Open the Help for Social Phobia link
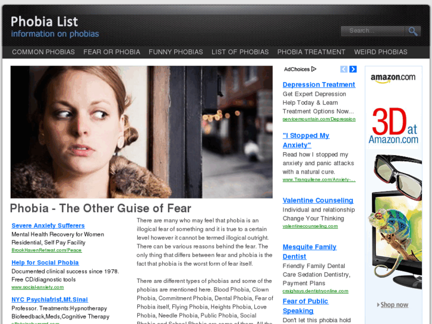432x324 pixels. (45, 263)
